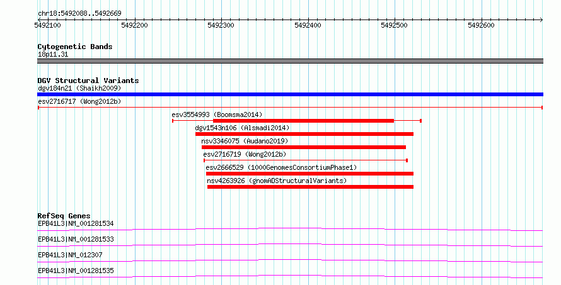Click the thin red esv2716719 variant line
561x285 pixels.
tap(306, 160)
